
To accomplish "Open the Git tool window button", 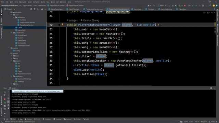I will 6,119.
